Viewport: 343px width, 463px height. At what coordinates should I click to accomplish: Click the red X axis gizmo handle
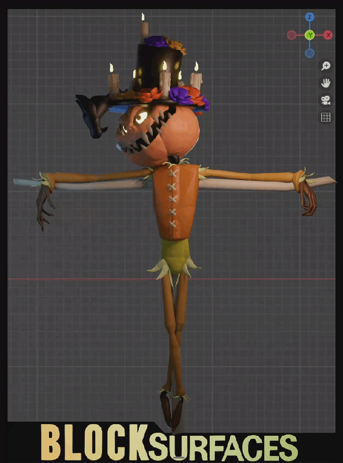click(328, 35)
